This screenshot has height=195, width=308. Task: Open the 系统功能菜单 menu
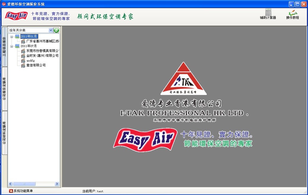[21, 191]
